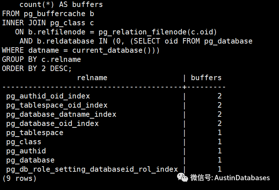Click the pg_db_role_setting_databaseid_rol_index entry
Image resolution: width=279 pixels, height=190 pixels.
pos(92,169)
